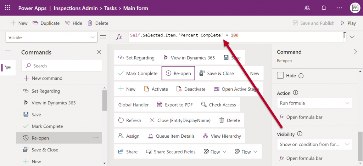The width and height of the screenshot is (363, 166).
Task: Open the app launcher waffle icon
Action: pyautogui.click(x=8, y=8)
